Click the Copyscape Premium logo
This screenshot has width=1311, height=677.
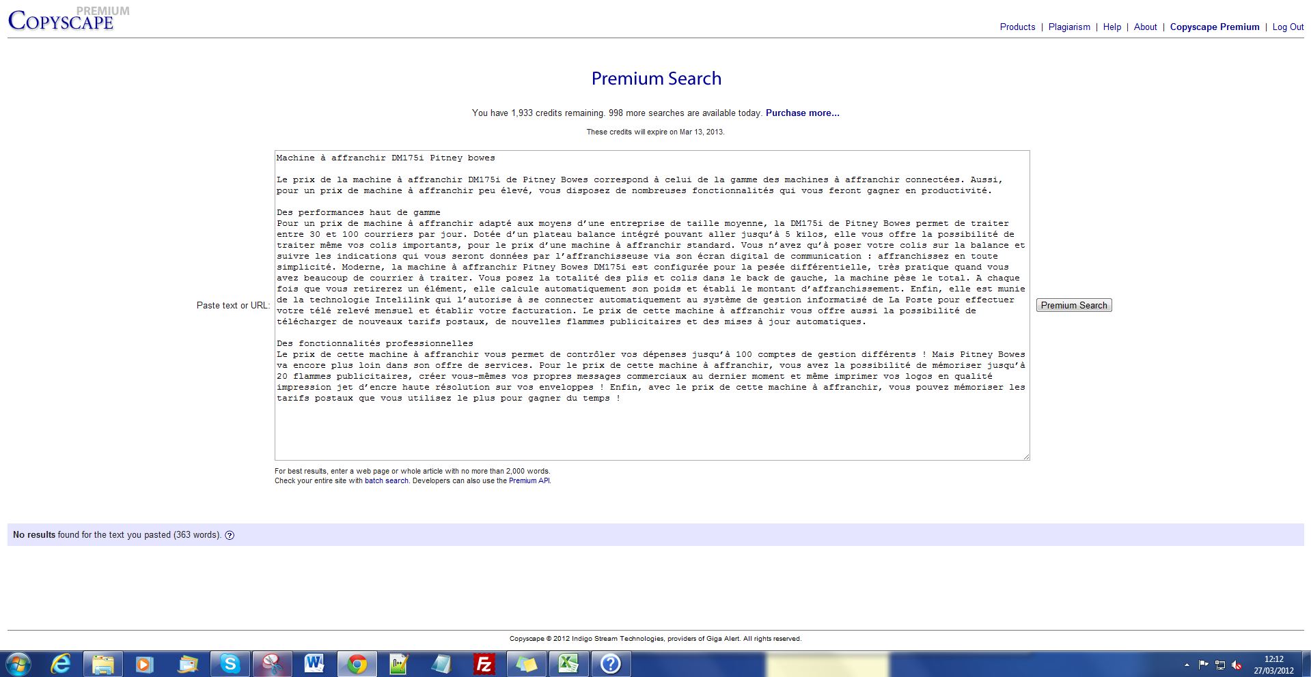61,20
